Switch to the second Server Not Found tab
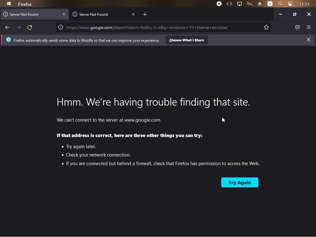The width and height of the screenshot is (316, 237). tap(104, 15)
